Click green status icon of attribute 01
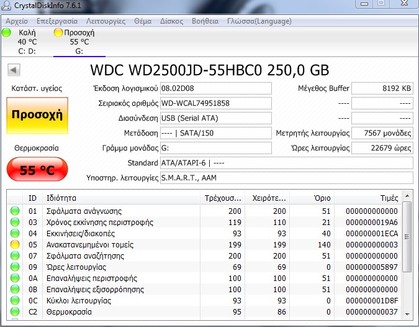419x327 pixels. (x=15, y=211)
